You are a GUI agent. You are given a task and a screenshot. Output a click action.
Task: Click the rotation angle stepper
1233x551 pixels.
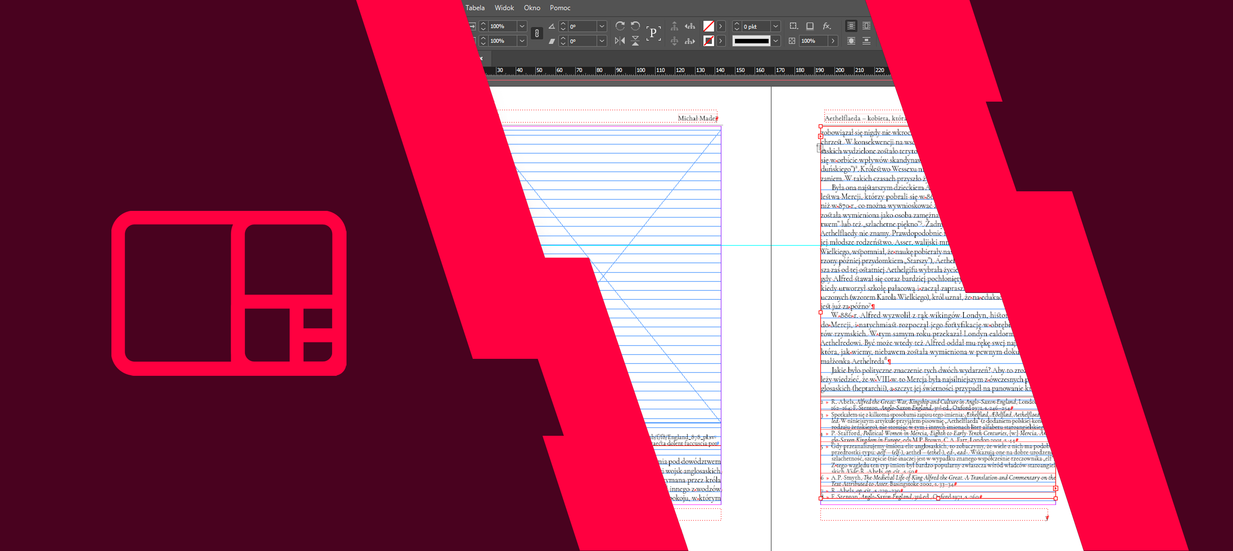click(x=563, y=26)
